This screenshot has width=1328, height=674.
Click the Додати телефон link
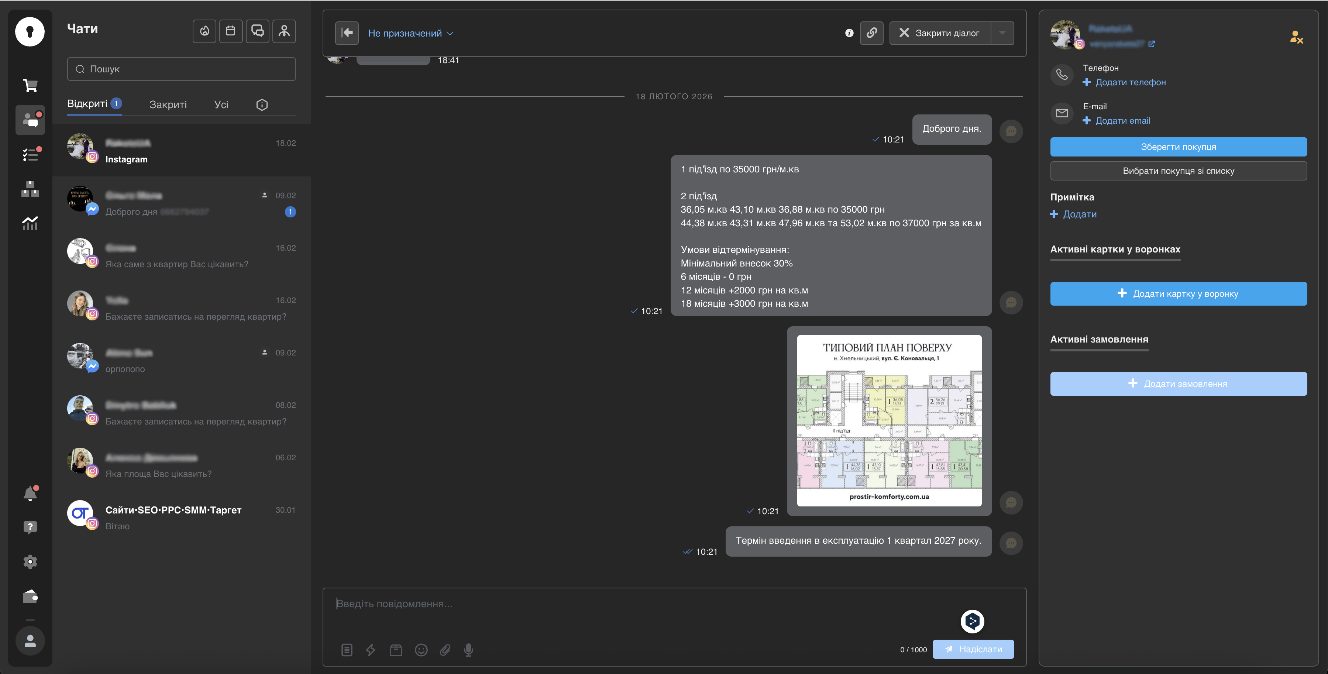(1130, 83)
